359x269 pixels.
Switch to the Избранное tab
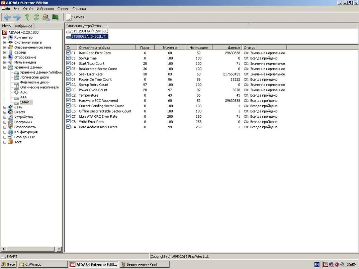pyautogui.click(x=24, y=26)
